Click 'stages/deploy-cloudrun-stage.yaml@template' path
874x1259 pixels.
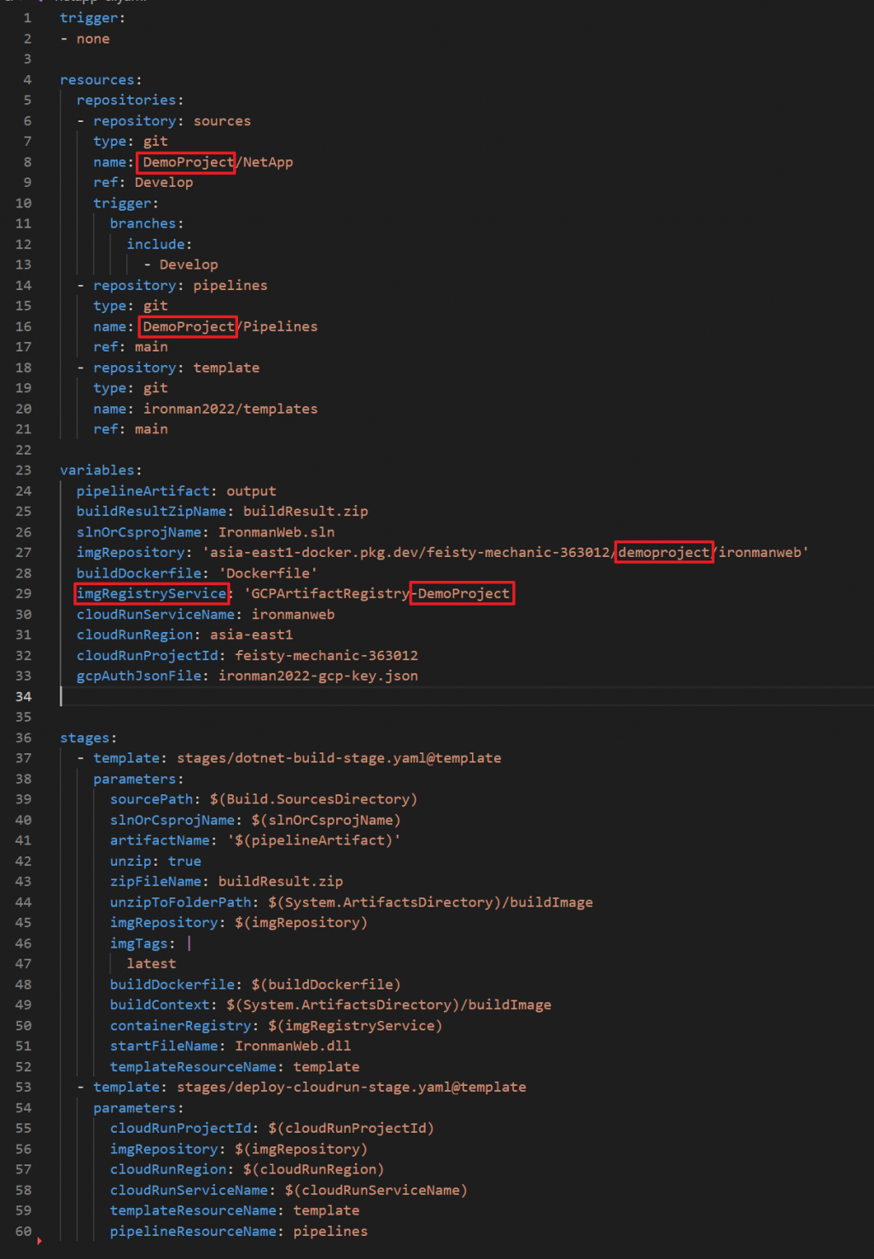click(351, 1088)
